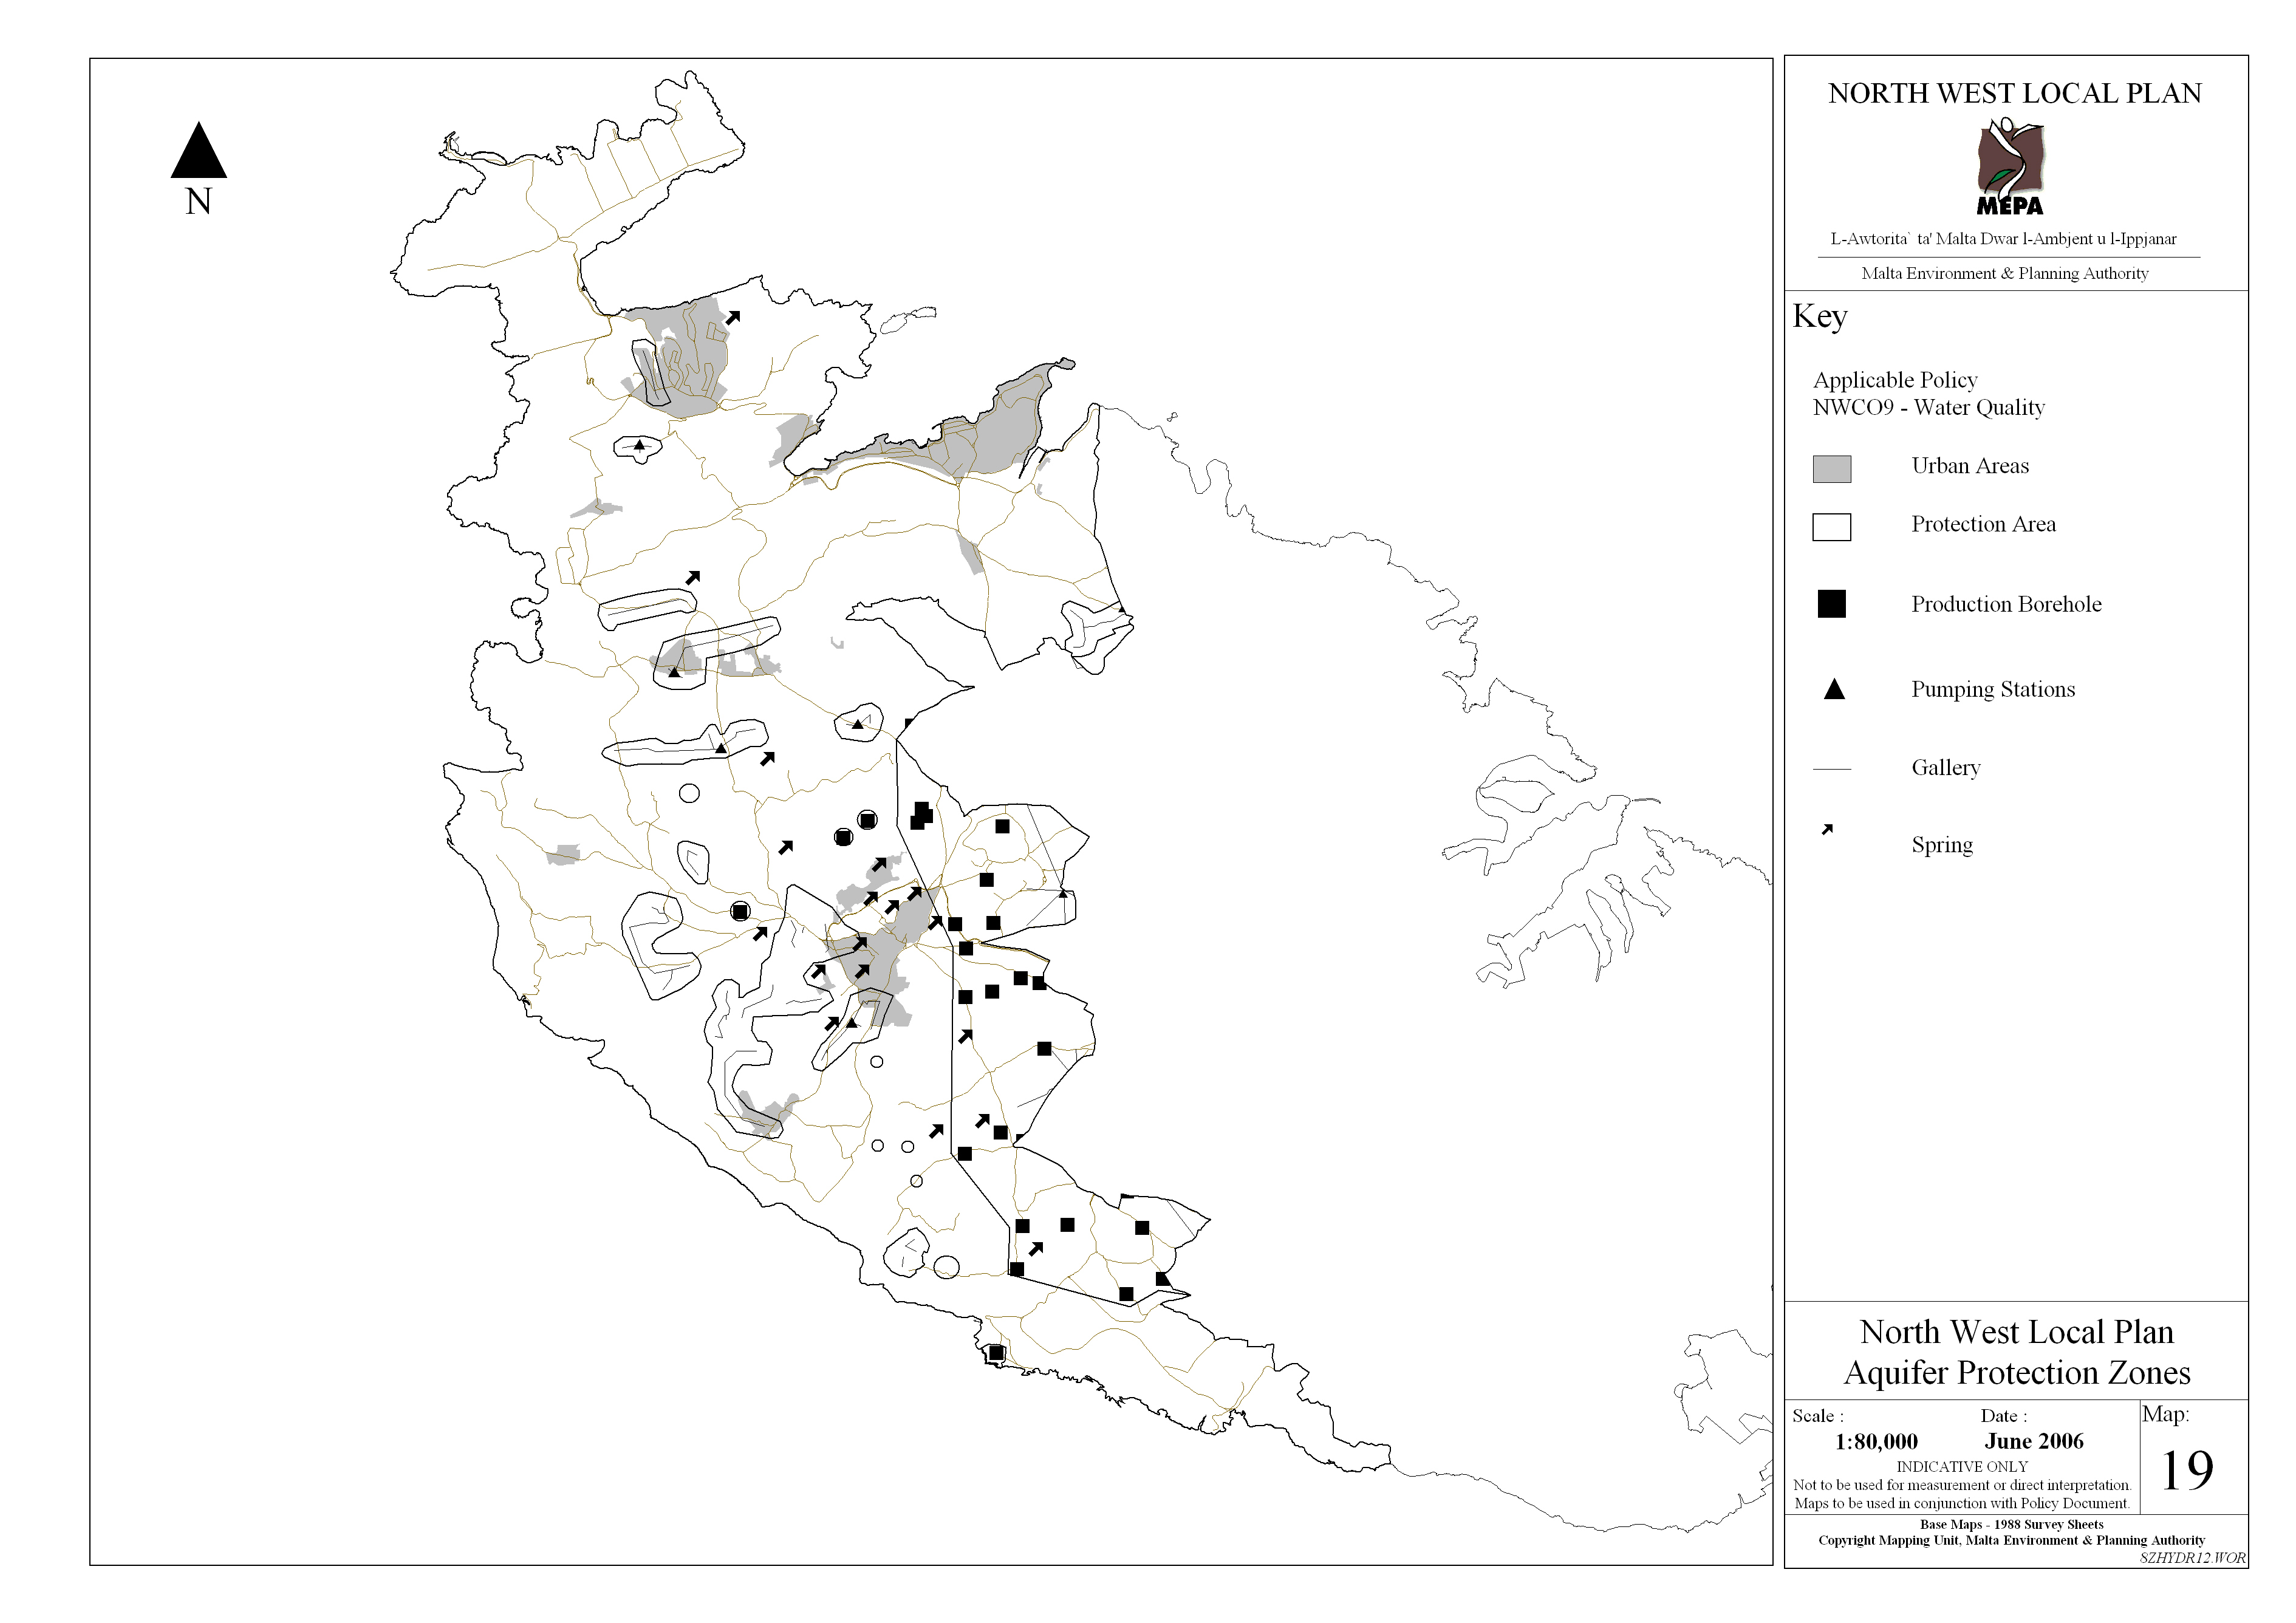Click the Spring arrow legend symbol
Image resolution: width=2296 pixels, height=1623 pixels.
1827,829
